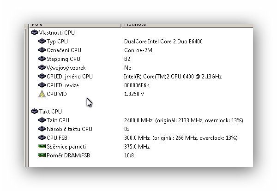The image size is (277, 191).
Task: Select the Vlastnosti CPU group header
Action: pyautogui.click(x=57, y=33)
